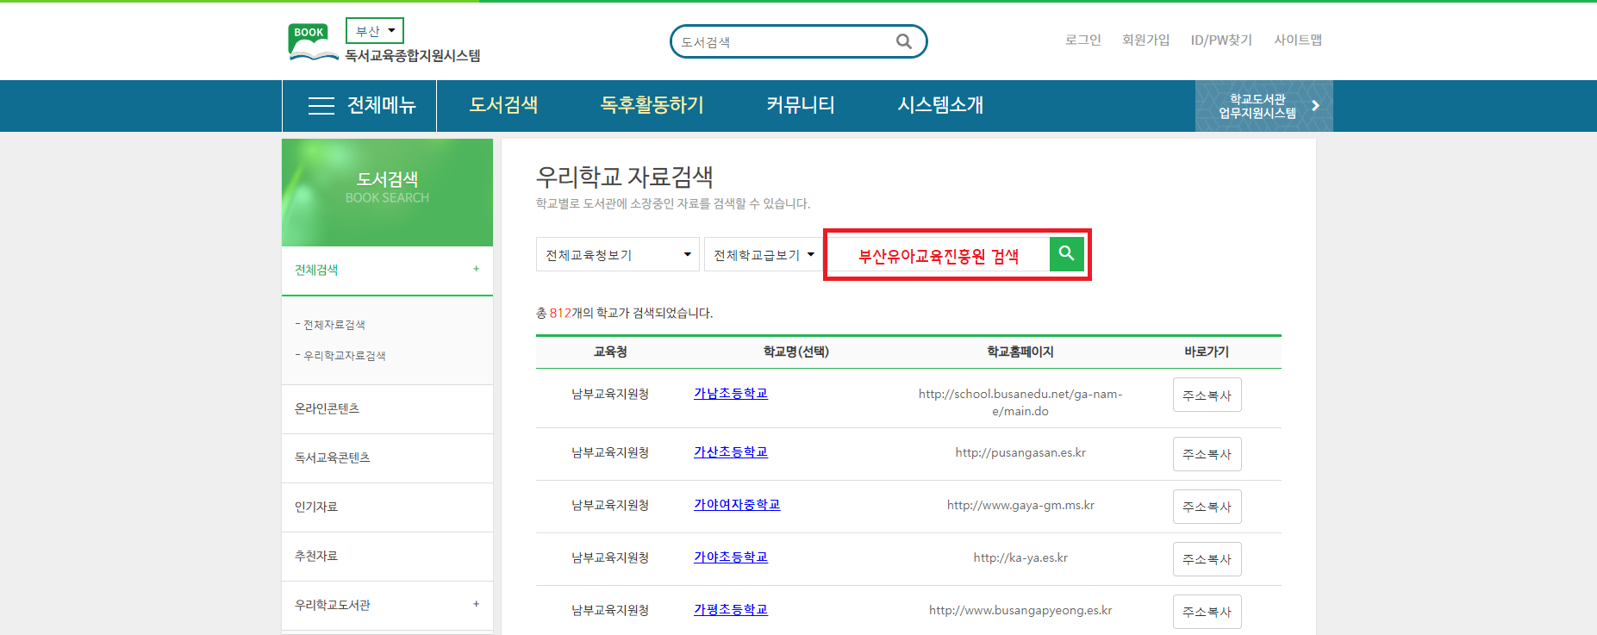The height and width of the screenshot is (635, 1597).
Task: Select school 가산초등학교
Action: coord(731,451)
